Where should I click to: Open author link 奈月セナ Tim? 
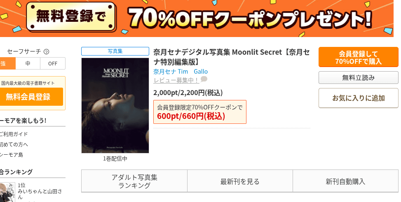pos(171,72)
